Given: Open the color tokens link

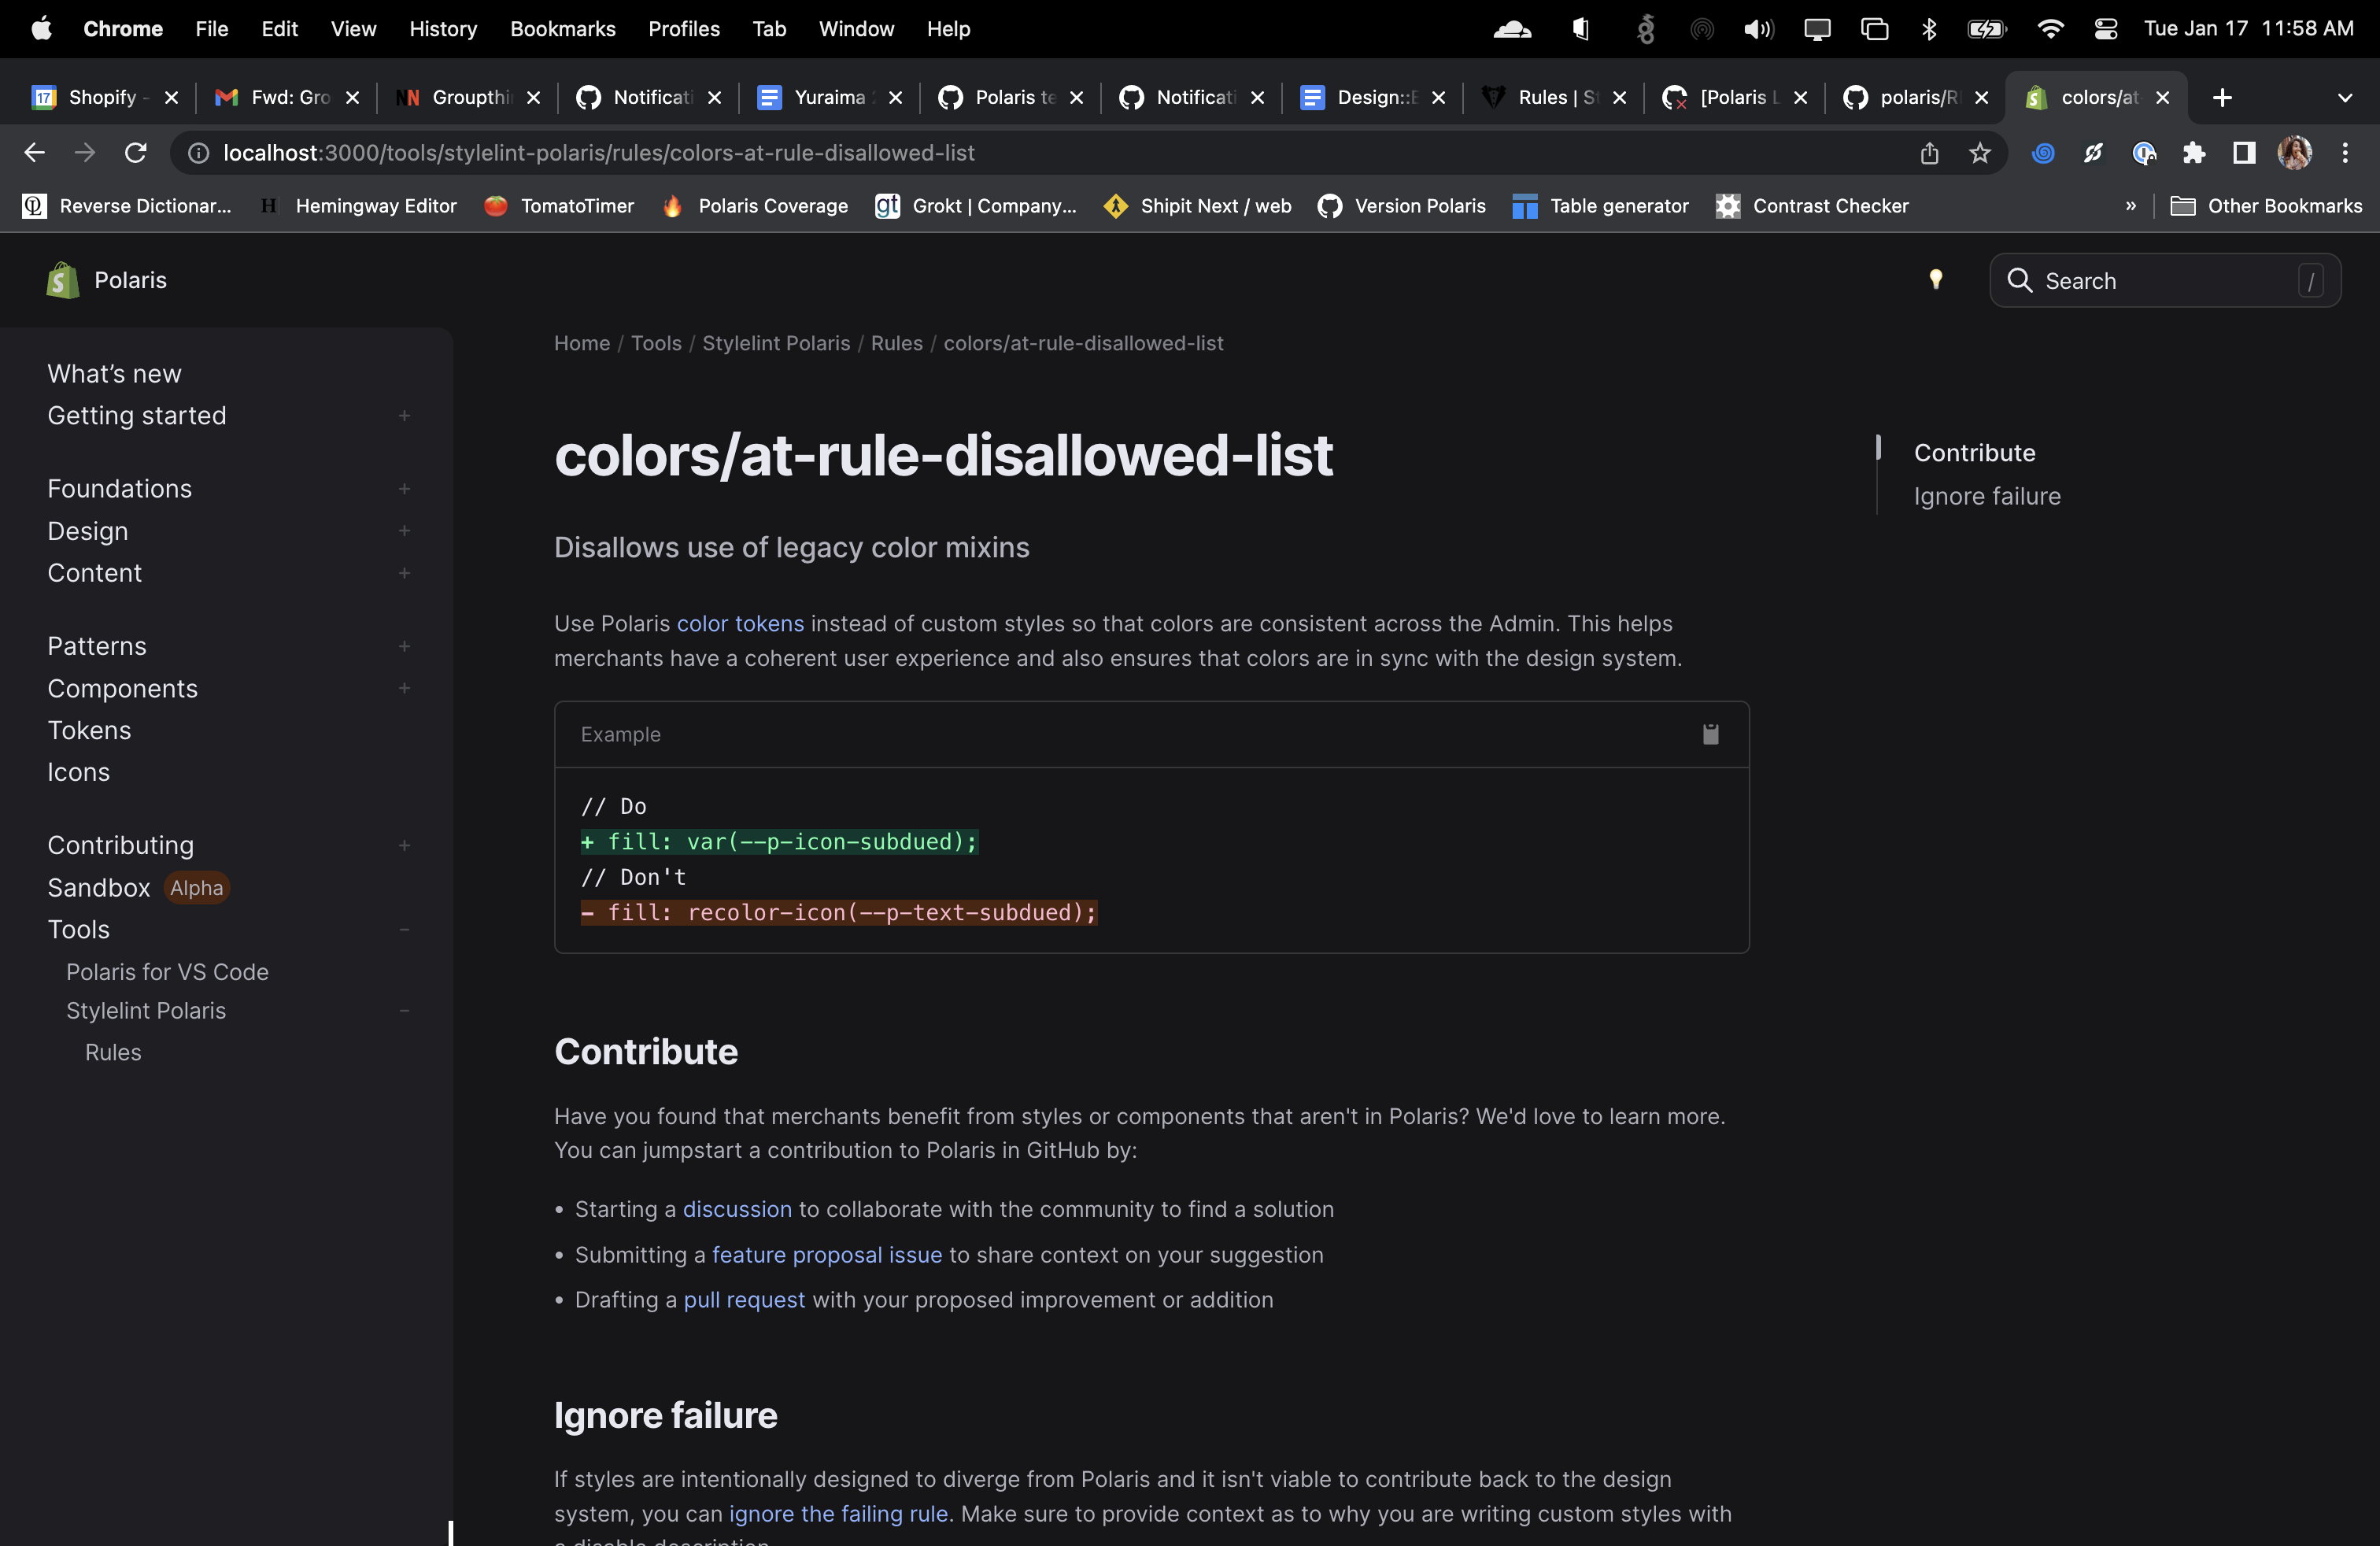Looking at the screenshot, I should click(x=740, y=624).
